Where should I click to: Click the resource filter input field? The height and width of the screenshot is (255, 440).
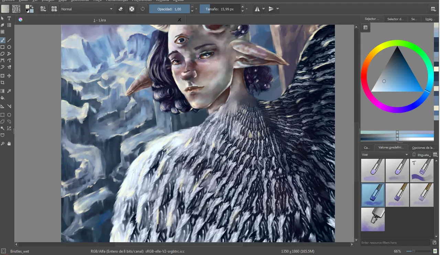tap(396, 243)
